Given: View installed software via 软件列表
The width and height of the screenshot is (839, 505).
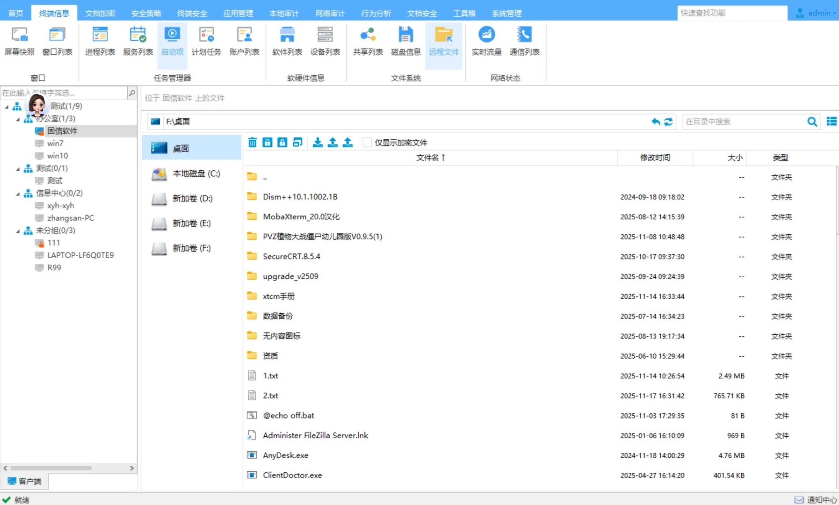Looking at the screenshot, I should coord(286,41).
